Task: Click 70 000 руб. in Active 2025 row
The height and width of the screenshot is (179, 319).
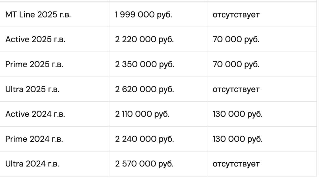Action: [x=236, y=39]
